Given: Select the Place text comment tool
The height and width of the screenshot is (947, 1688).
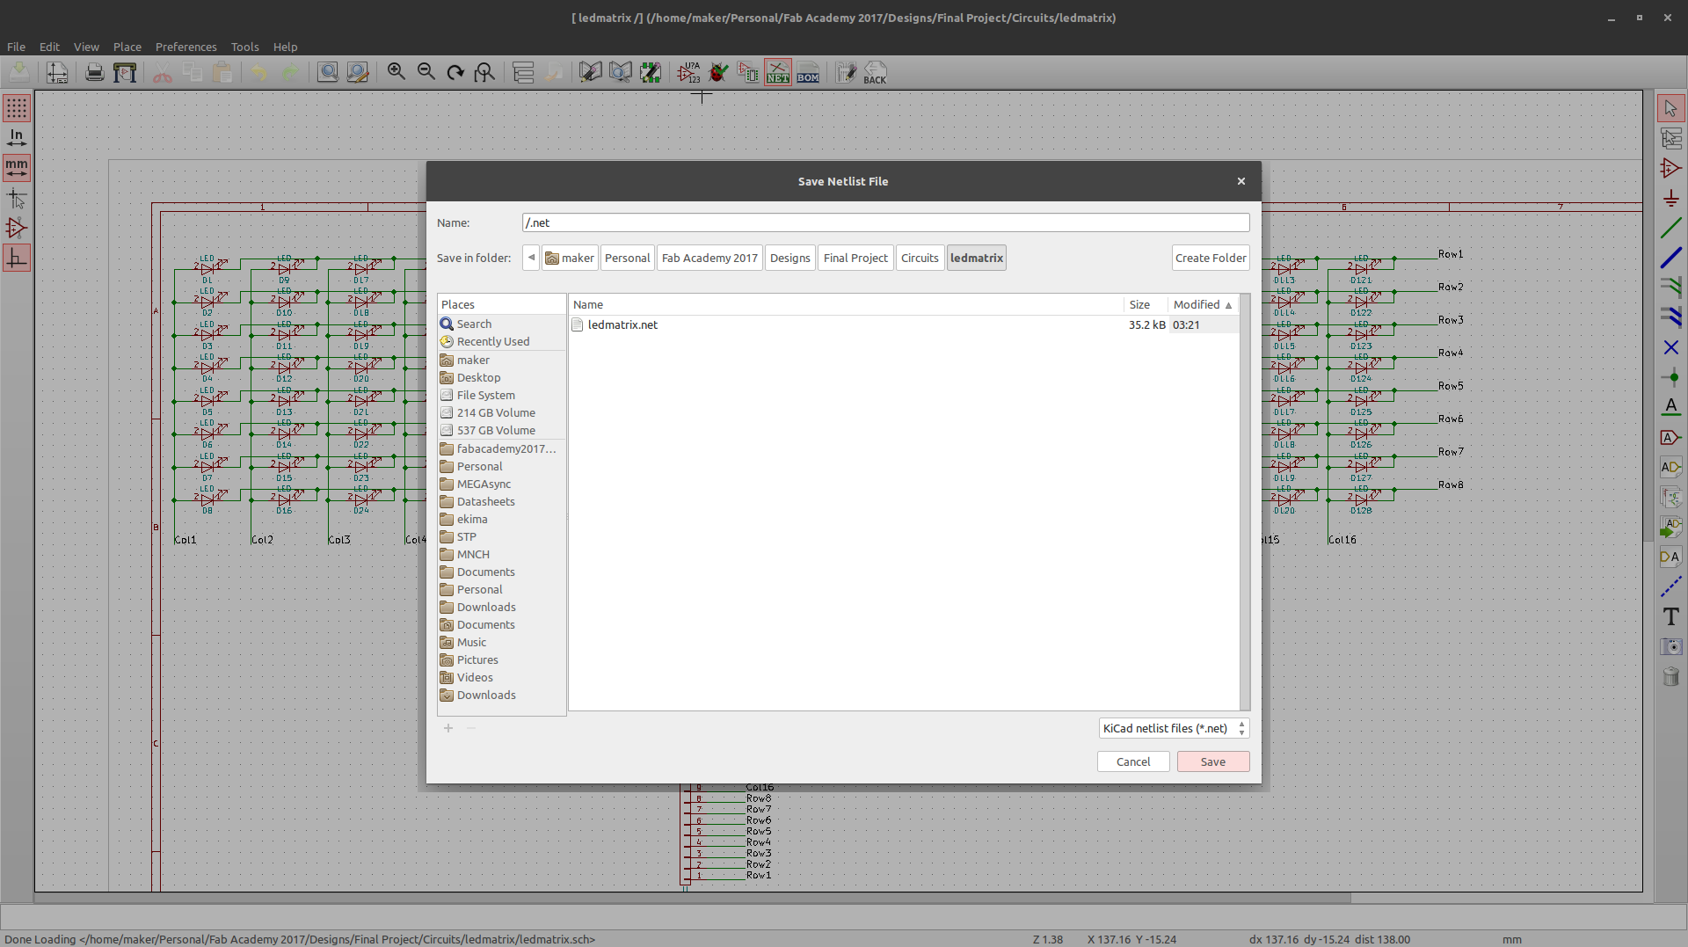Looking at the screenshot, I should [x=1671, y=616].
